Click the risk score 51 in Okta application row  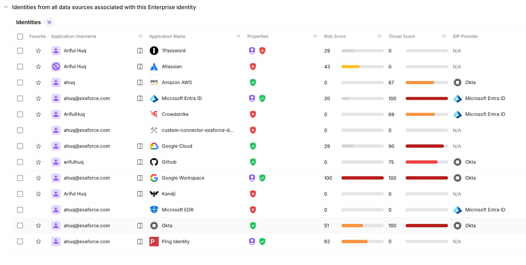(x=327, y=226)
